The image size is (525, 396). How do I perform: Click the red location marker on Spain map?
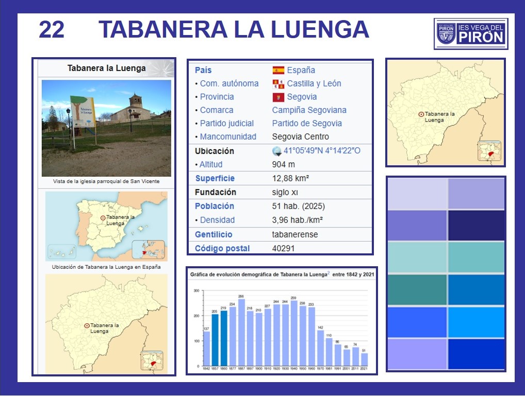[103, 218]
